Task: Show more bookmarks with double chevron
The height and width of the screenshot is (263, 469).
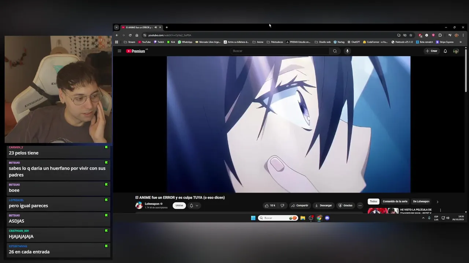Action: (x=461, y=42)
